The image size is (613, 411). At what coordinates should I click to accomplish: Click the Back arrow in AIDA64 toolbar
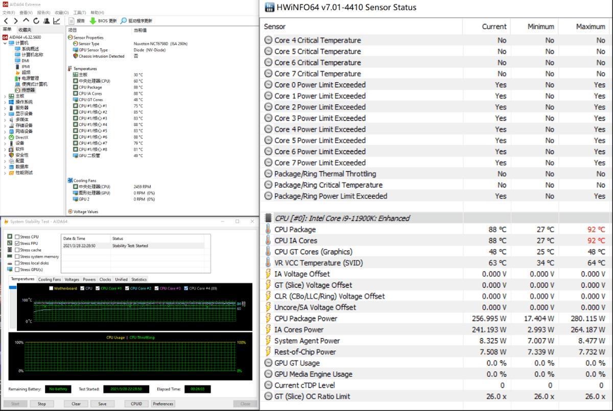pos(6,21)
